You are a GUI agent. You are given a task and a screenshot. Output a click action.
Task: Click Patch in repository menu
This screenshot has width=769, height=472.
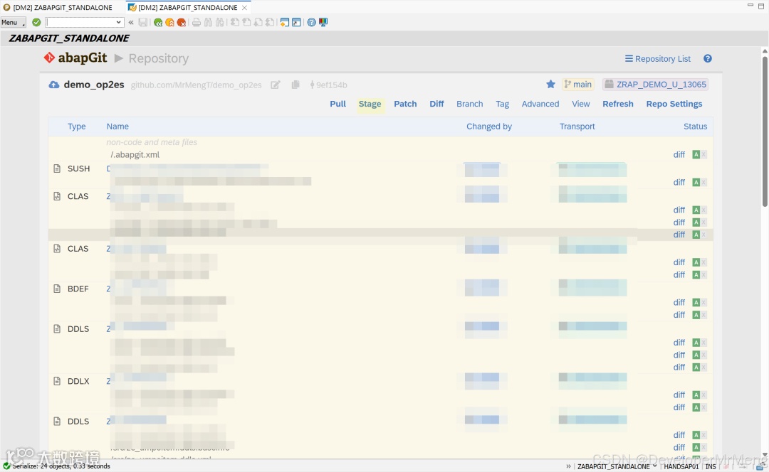405,104
